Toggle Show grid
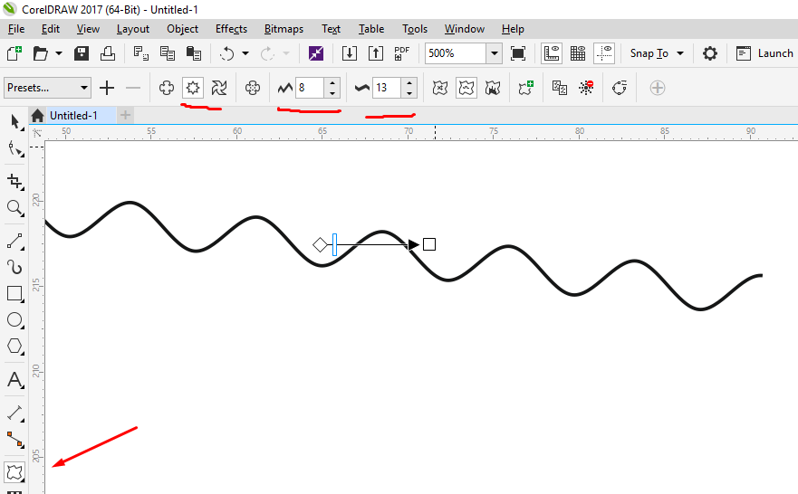This screenshot has height=494, width=798. click(x=578, y=53)
